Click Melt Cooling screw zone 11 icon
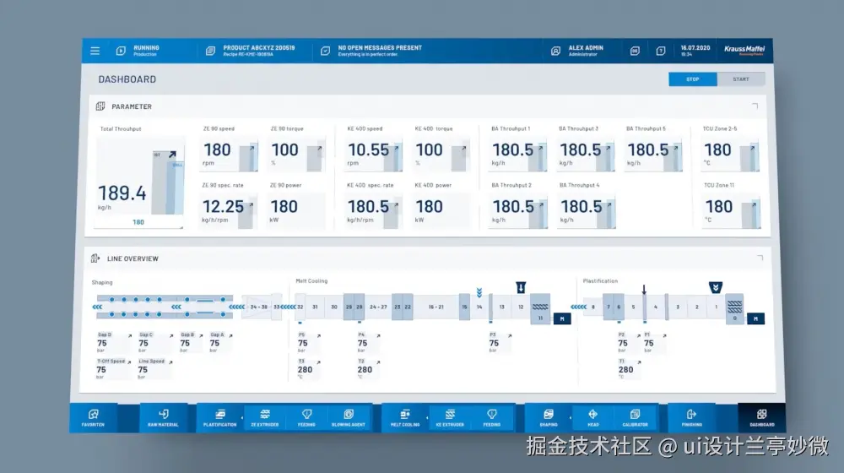Viewport: 844px width, 473px height. point(540,309)
